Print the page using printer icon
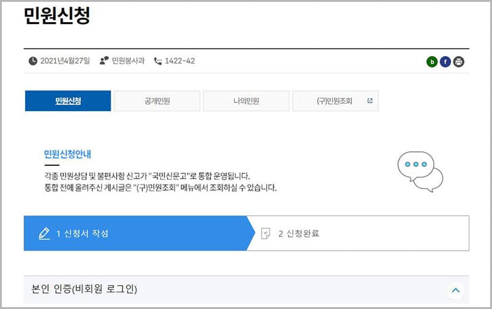This screenshot has width=492, height=309. coord(458,61)
